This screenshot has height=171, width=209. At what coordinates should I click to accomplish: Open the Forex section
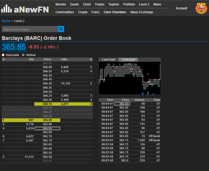point(96,12)
